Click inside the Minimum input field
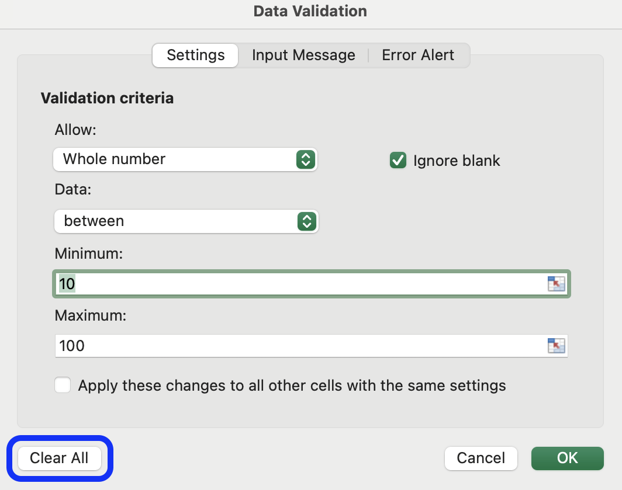Screen dimensions: 622x490 [x=312, y=284]
